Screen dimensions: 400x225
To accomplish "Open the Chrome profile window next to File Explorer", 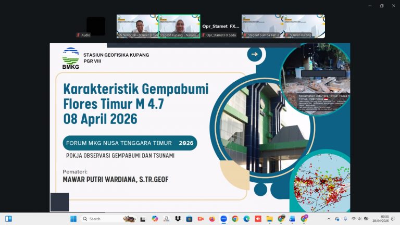I will pyautogui.click(x=281, y=219).
